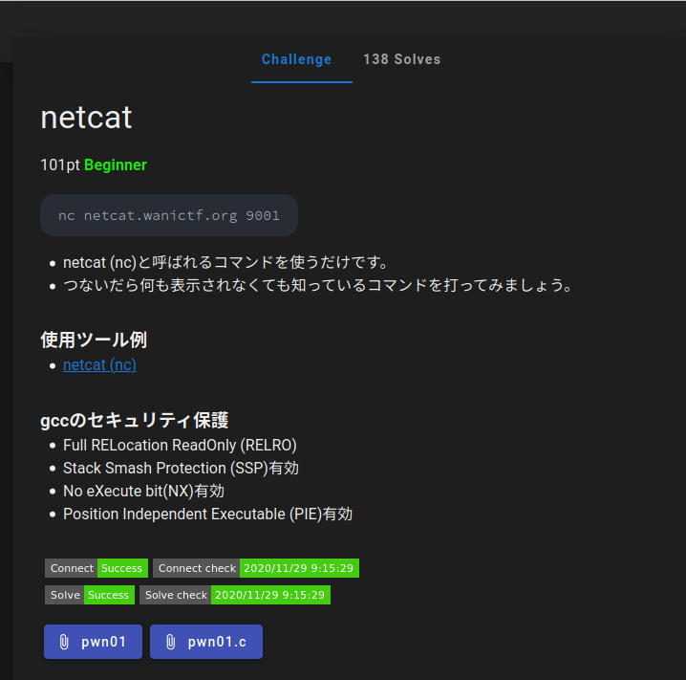Click the Full RELocation ReadOnly (RELRO) line
Image resolution: width=686 pixels, height=680 pixels.
[180, 446]
